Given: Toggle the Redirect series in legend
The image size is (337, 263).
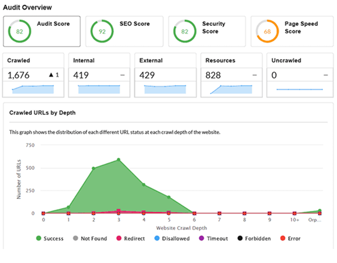Looking at the screenshot, I should coord(131,238).
